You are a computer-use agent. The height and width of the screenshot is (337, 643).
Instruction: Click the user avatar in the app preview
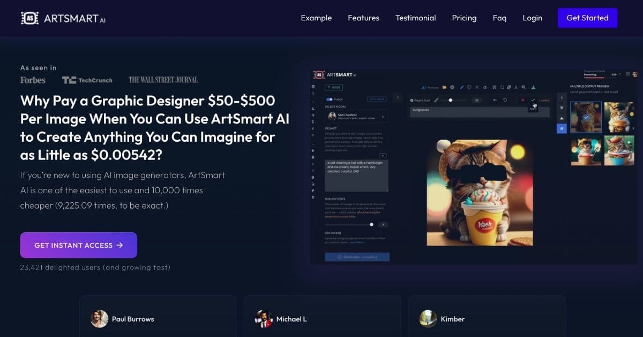[x=635, y=74]
